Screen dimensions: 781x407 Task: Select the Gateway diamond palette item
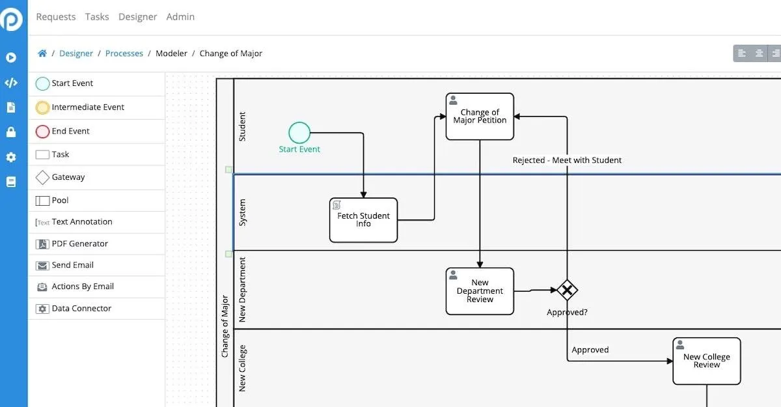96,177
